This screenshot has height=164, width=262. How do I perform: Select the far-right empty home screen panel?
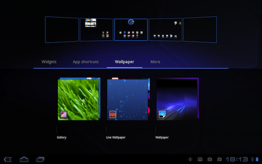200,29
